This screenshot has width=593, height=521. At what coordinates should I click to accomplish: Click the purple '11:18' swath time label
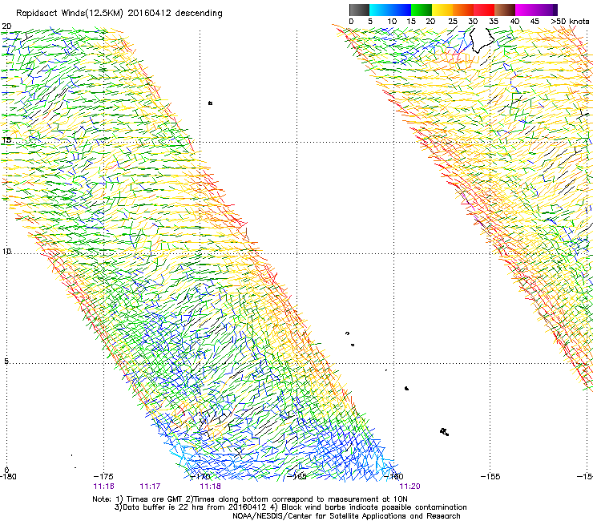tap(210, 487)
